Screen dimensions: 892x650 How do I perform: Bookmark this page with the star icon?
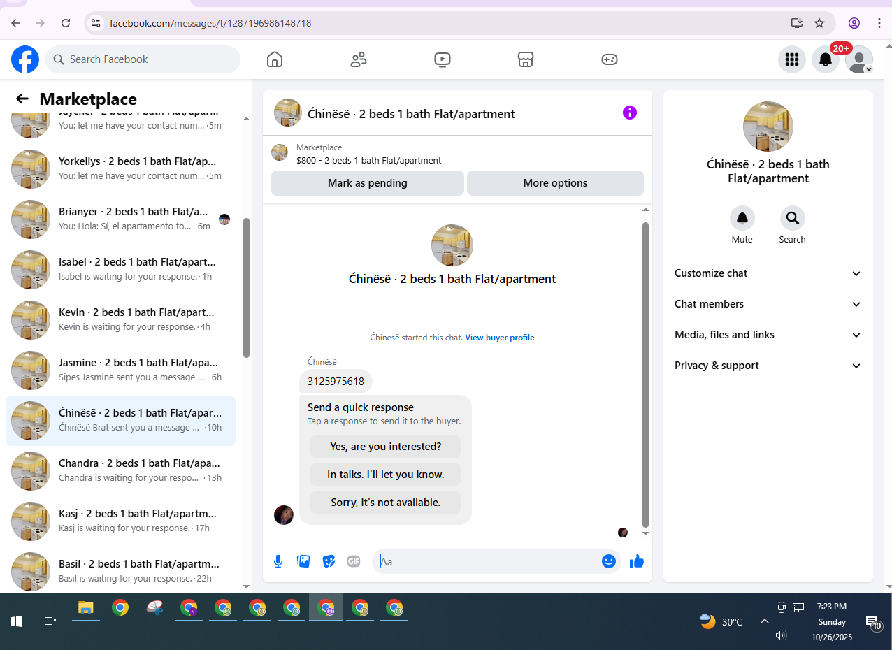[819, 23]
